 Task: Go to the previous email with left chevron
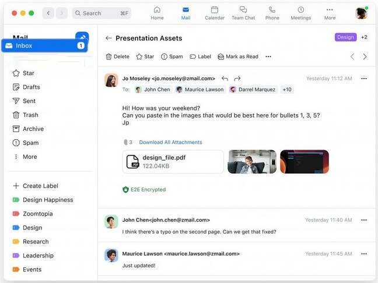(352, 57)
